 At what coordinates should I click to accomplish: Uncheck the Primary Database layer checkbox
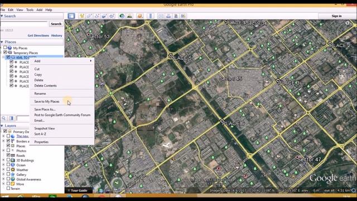pos(5,131)
